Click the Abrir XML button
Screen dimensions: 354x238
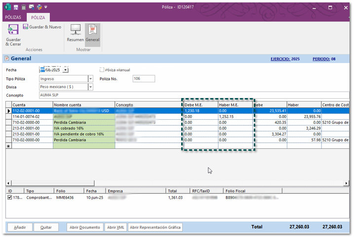[x=116, y=227]
